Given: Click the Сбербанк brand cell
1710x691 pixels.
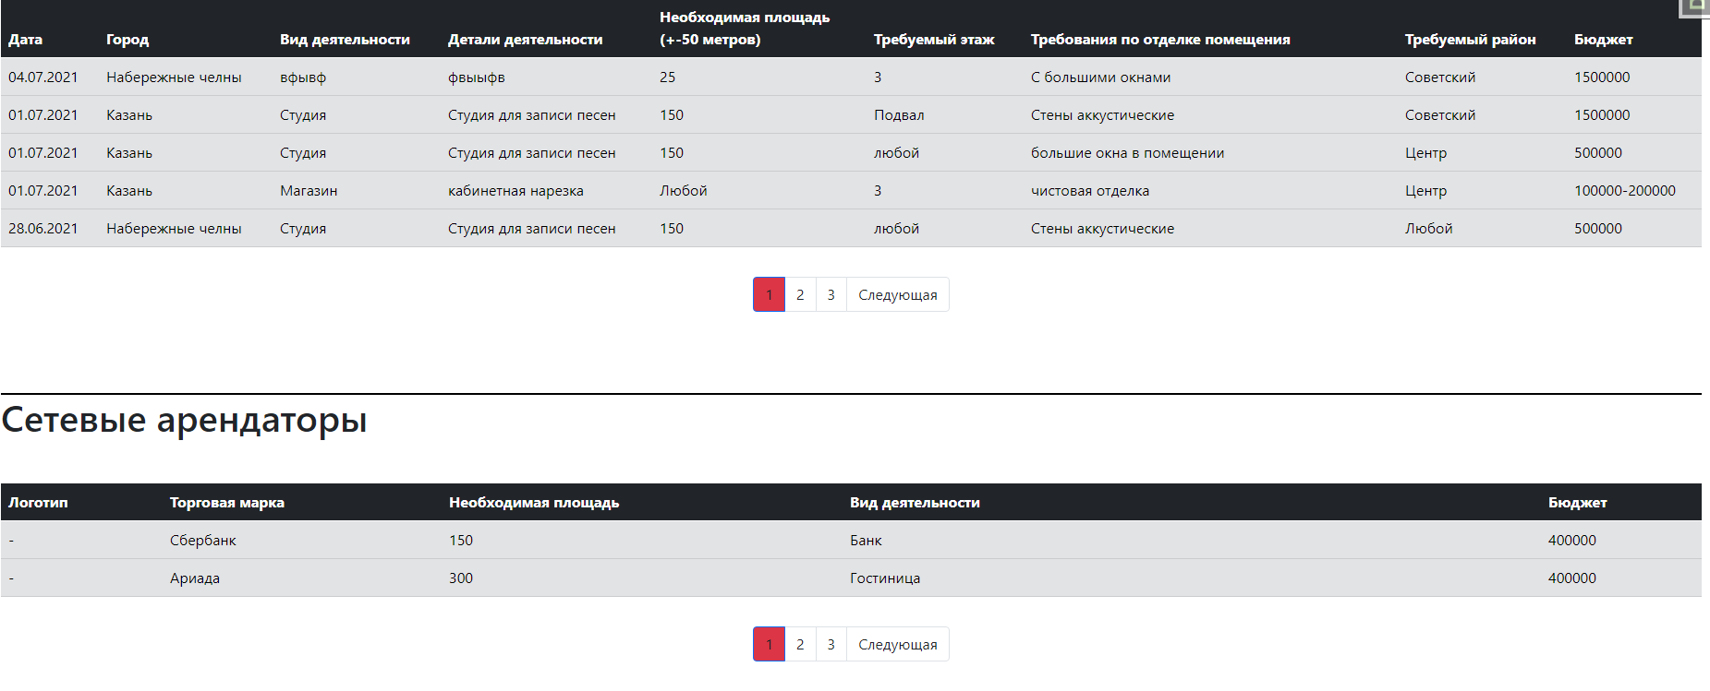Looking at the screenshot, I should (202, 541).
